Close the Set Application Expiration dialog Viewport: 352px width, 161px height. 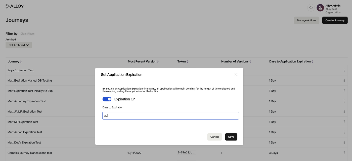[236, 75]
